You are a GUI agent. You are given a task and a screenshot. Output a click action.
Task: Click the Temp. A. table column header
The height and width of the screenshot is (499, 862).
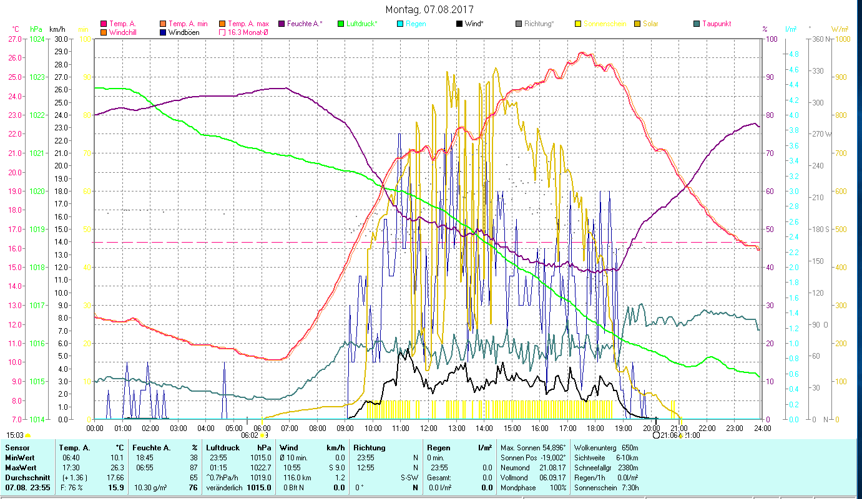point(74,448)
